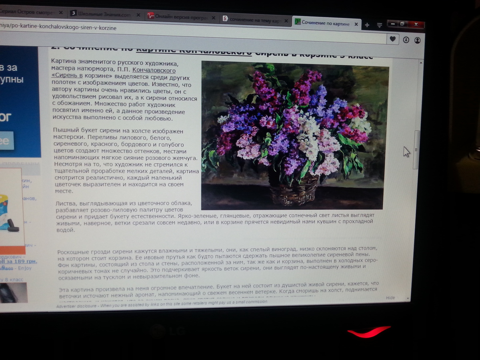Click the paragraph starting 'Роскошные грозди сирени'
The image size is (480, 360).
217,264
